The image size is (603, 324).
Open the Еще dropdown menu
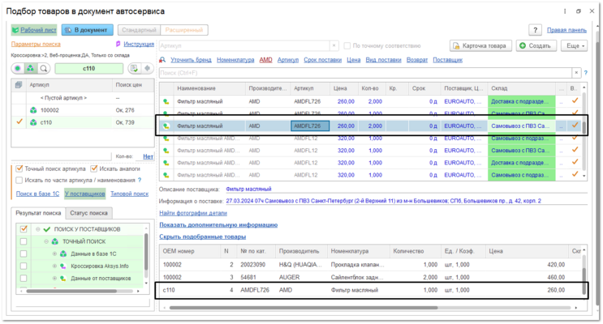point(575,45)
